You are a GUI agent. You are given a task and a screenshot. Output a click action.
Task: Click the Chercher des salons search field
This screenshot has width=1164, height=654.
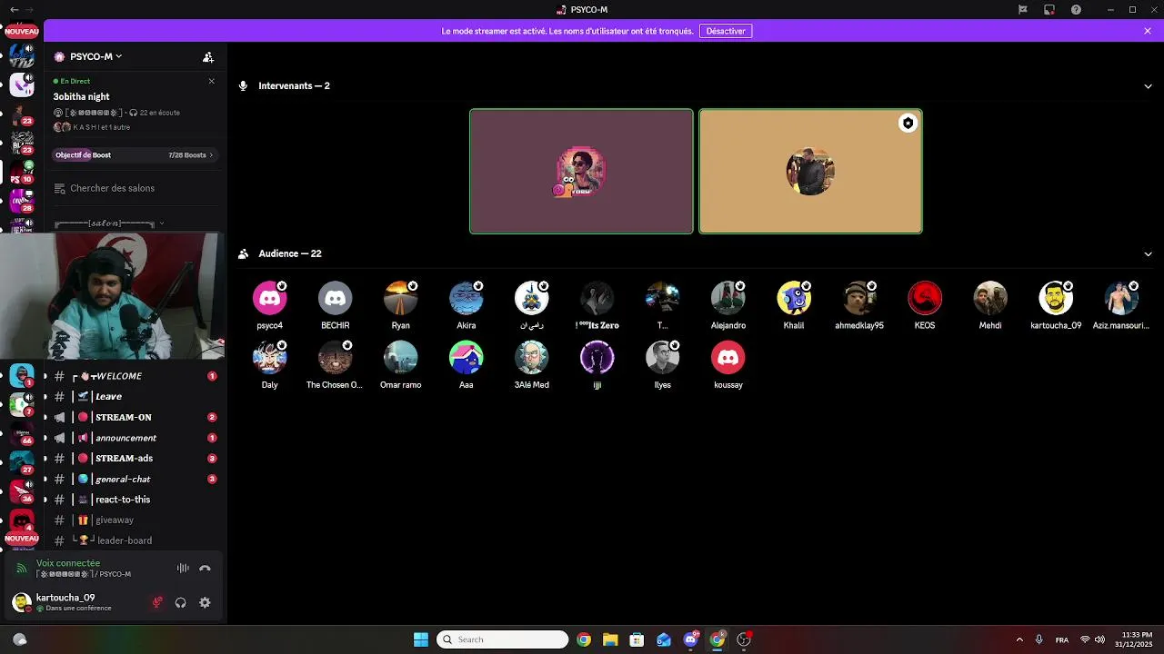135,188
